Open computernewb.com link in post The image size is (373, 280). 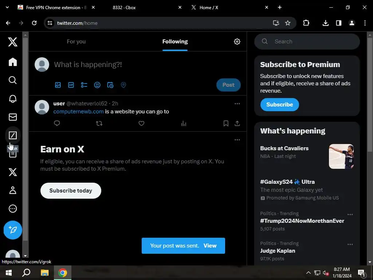pos(79,112)
